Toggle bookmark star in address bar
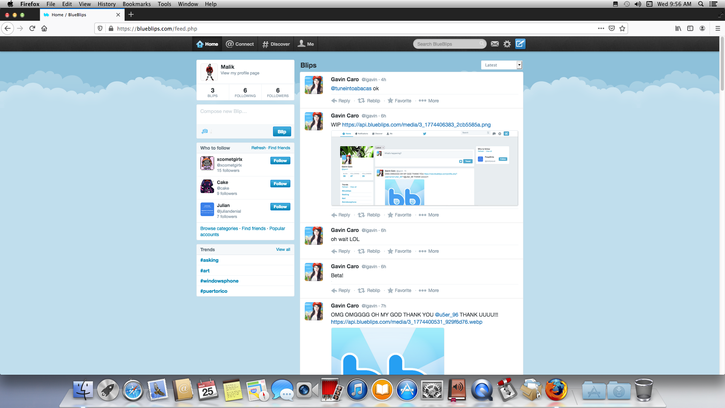725x408 pixels. pyautogui.click(x=622, y=28)
